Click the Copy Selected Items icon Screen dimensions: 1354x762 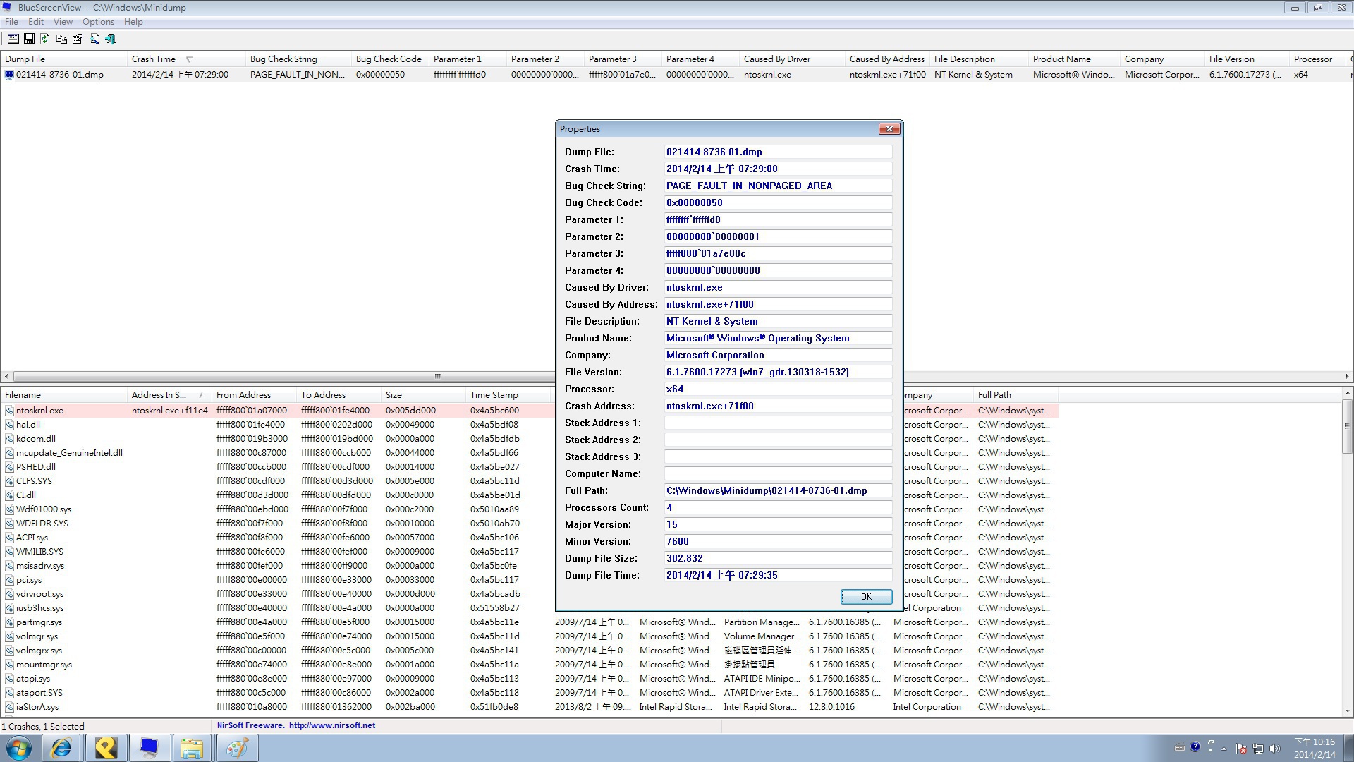pyautogui.click(x=61, y=39)
